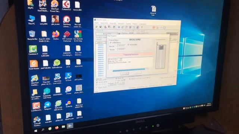The height and width of the screenshot is (134, 239).
Task: Open the Kaspersky Anti-Virus shortcut
Action: tap(47, 93)
